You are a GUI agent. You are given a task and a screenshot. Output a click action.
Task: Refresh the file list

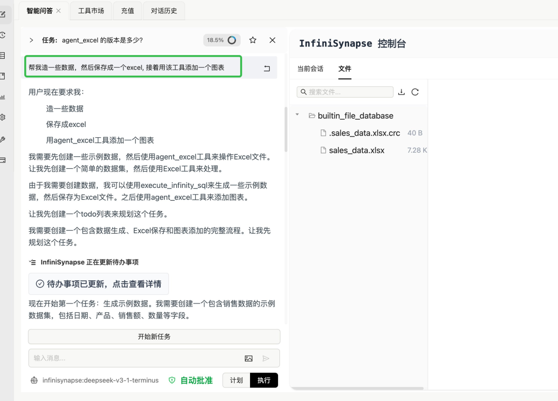point(415,92)
